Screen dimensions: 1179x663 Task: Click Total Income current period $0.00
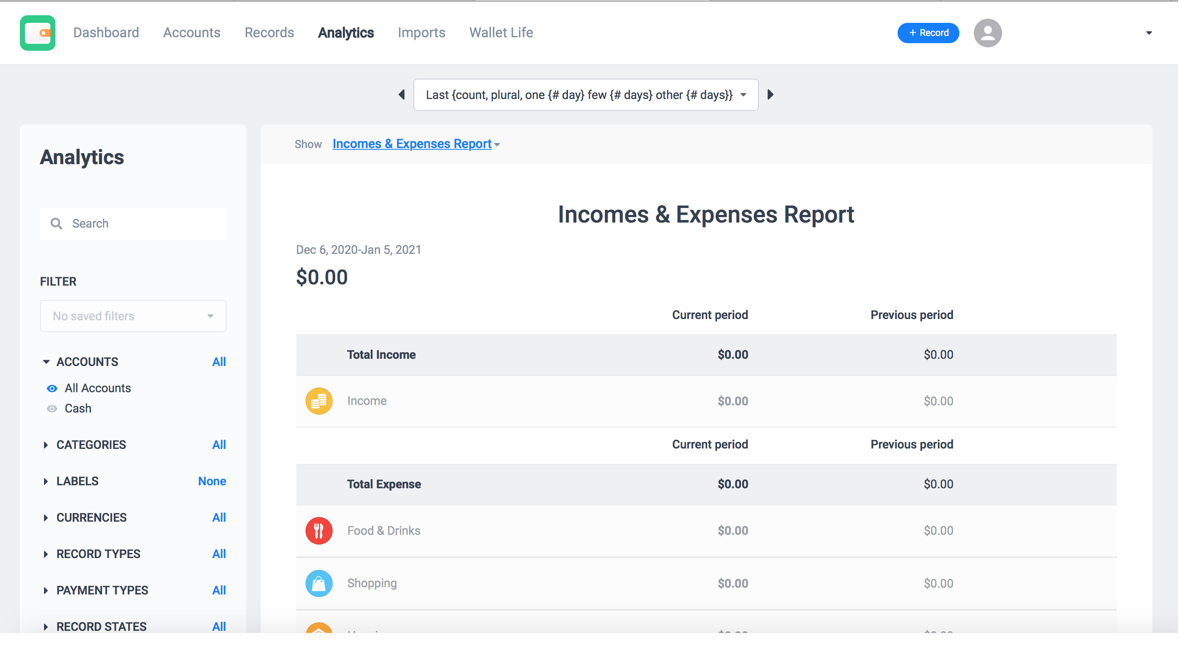click(x=733, y=355)
